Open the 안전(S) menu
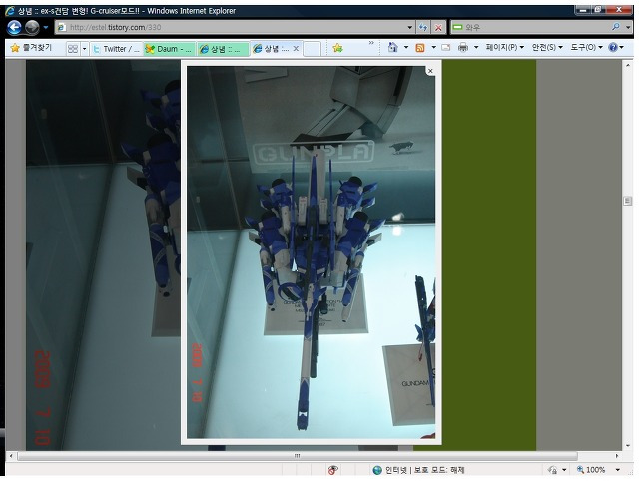Viewport: 639px width, 481px height. (547, 47)
